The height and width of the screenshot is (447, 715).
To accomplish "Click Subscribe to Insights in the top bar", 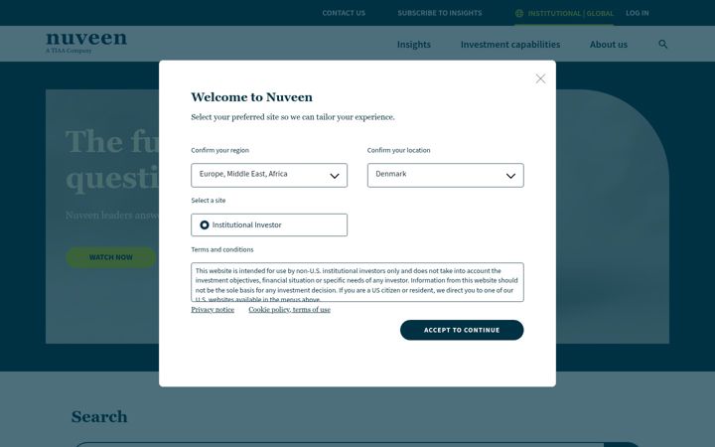I will (440, 13).
